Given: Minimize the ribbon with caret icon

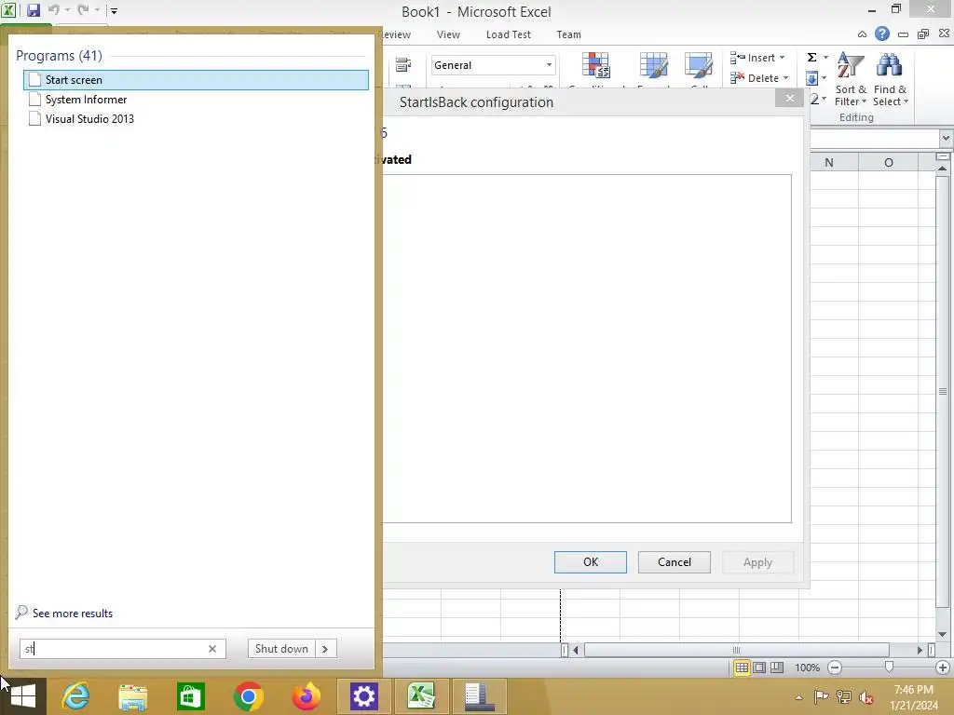Looking at the screenshot, I should (862, 34).
